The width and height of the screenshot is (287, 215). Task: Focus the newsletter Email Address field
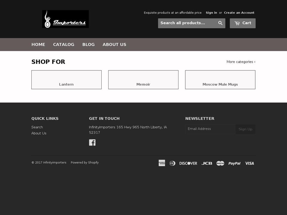click(x=210, y=129)
